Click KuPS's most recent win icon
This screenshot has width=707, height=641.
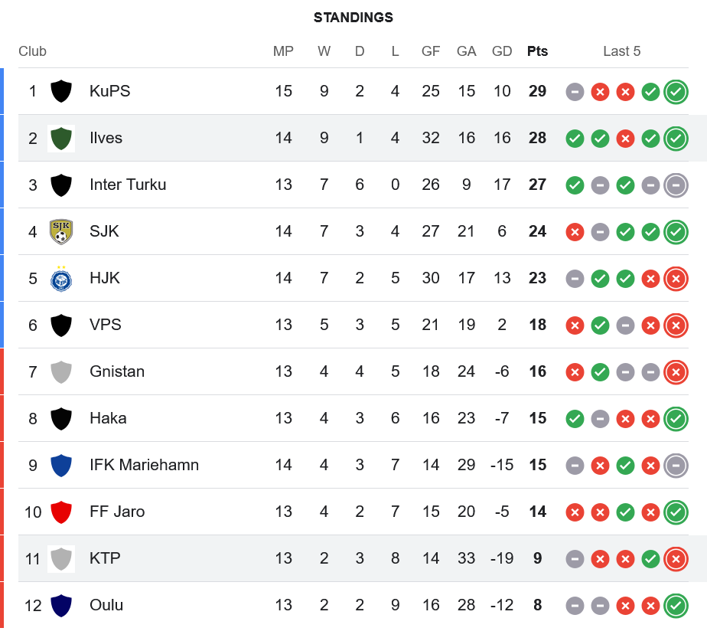(x=676, y=92)
